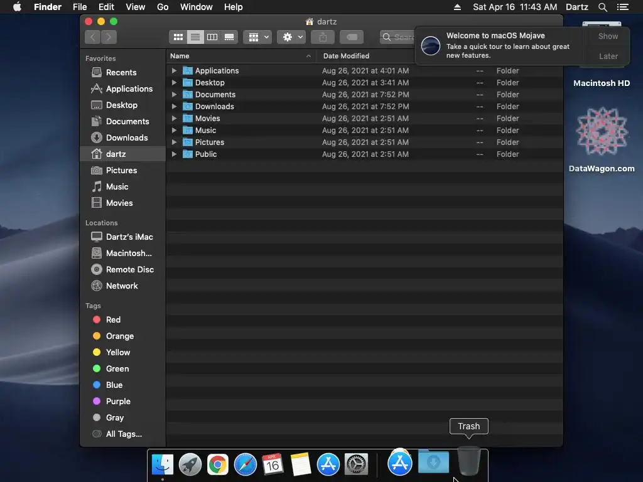Open Macintosh HD in sidebar locations

point(121,254)
